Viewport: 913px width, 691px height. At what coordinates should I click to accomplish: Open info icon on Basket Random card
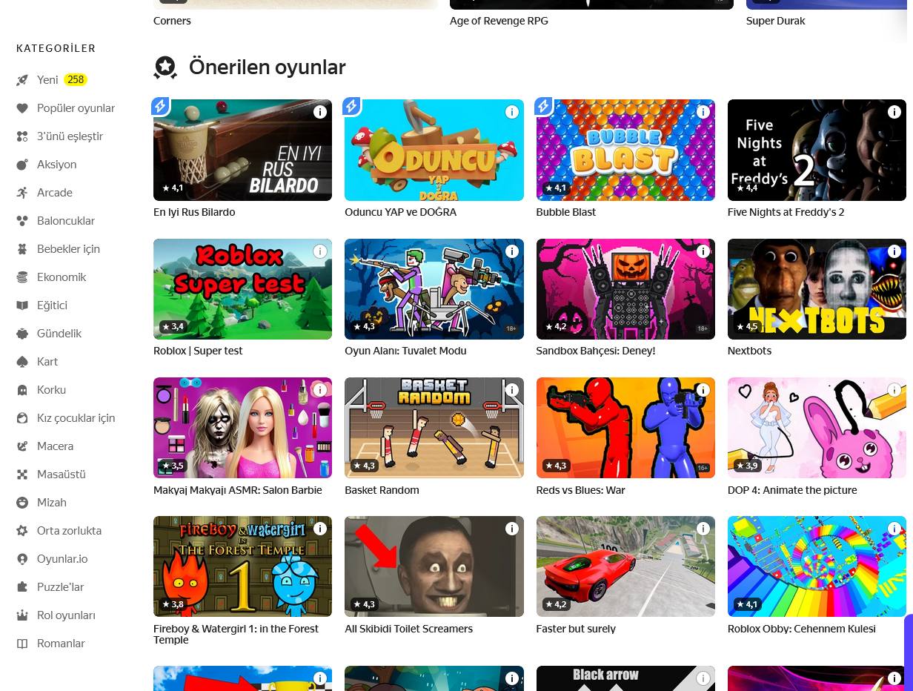click(x=511, y=390)
